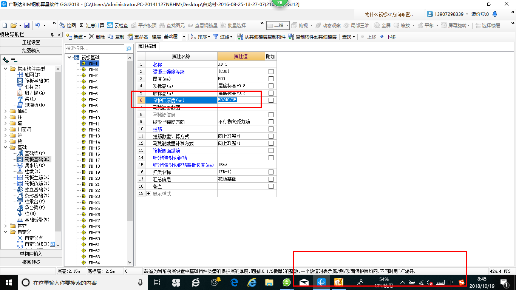The width and height of the screenshot is (516, 290).
Task: Select the 属性编辑 tab
Action: click(x=147, y=46)
